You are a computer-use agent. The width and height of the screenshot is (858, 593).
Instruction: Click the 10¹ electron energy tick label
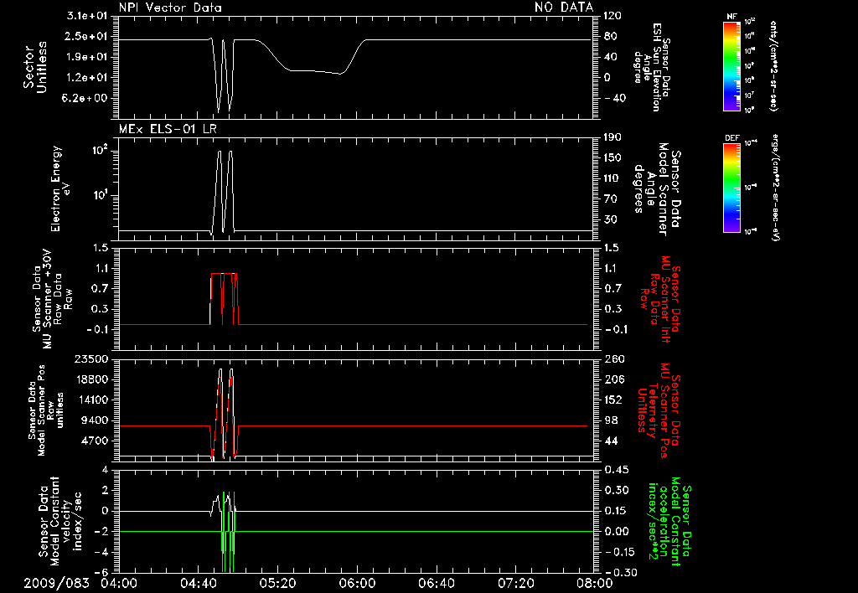click(100, 195)
